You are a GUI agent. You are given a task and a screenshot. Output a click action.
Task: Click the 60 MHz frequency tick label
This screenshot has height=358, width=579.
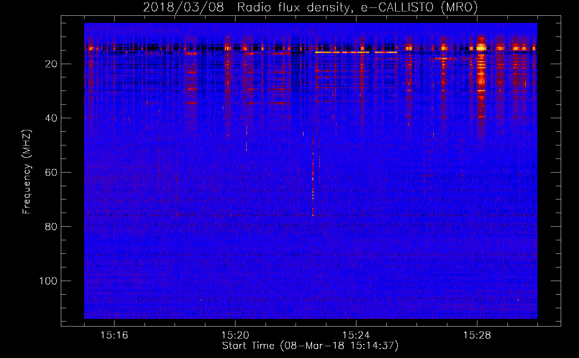(x=52, y=173)
